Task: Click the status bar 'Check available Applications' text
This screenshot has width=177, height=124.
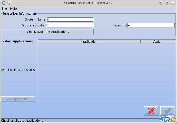Action: click(x=22, y=121)
